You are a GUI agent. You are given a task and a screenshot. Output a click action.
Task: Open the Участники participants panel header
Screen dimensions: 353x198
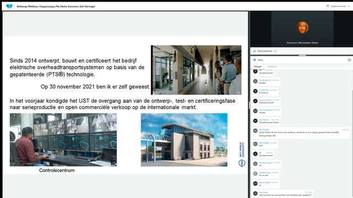click(302, 51)
